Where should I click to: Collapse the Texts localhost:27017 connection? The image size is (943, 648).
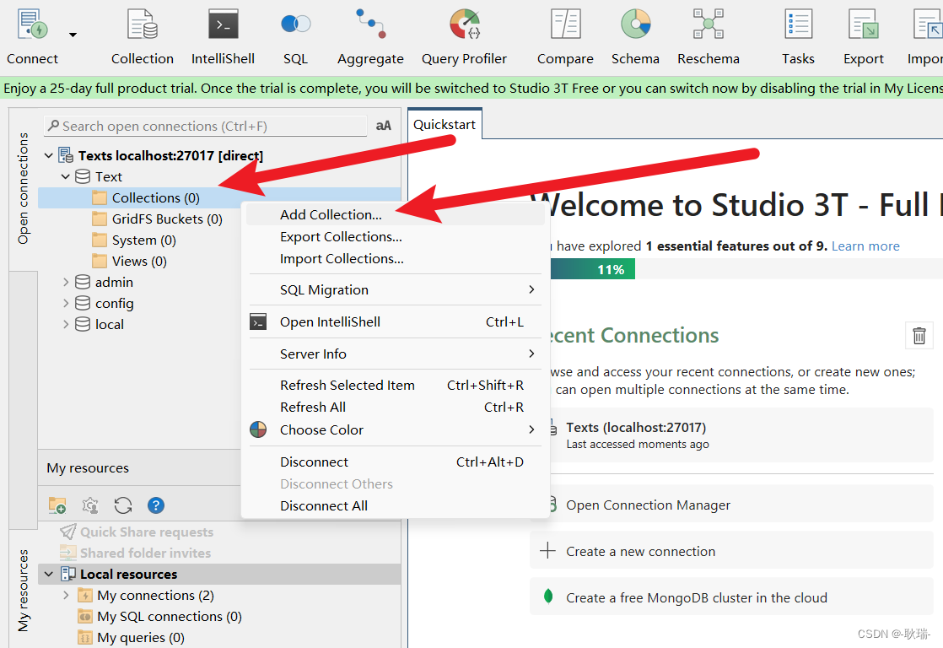49,156
